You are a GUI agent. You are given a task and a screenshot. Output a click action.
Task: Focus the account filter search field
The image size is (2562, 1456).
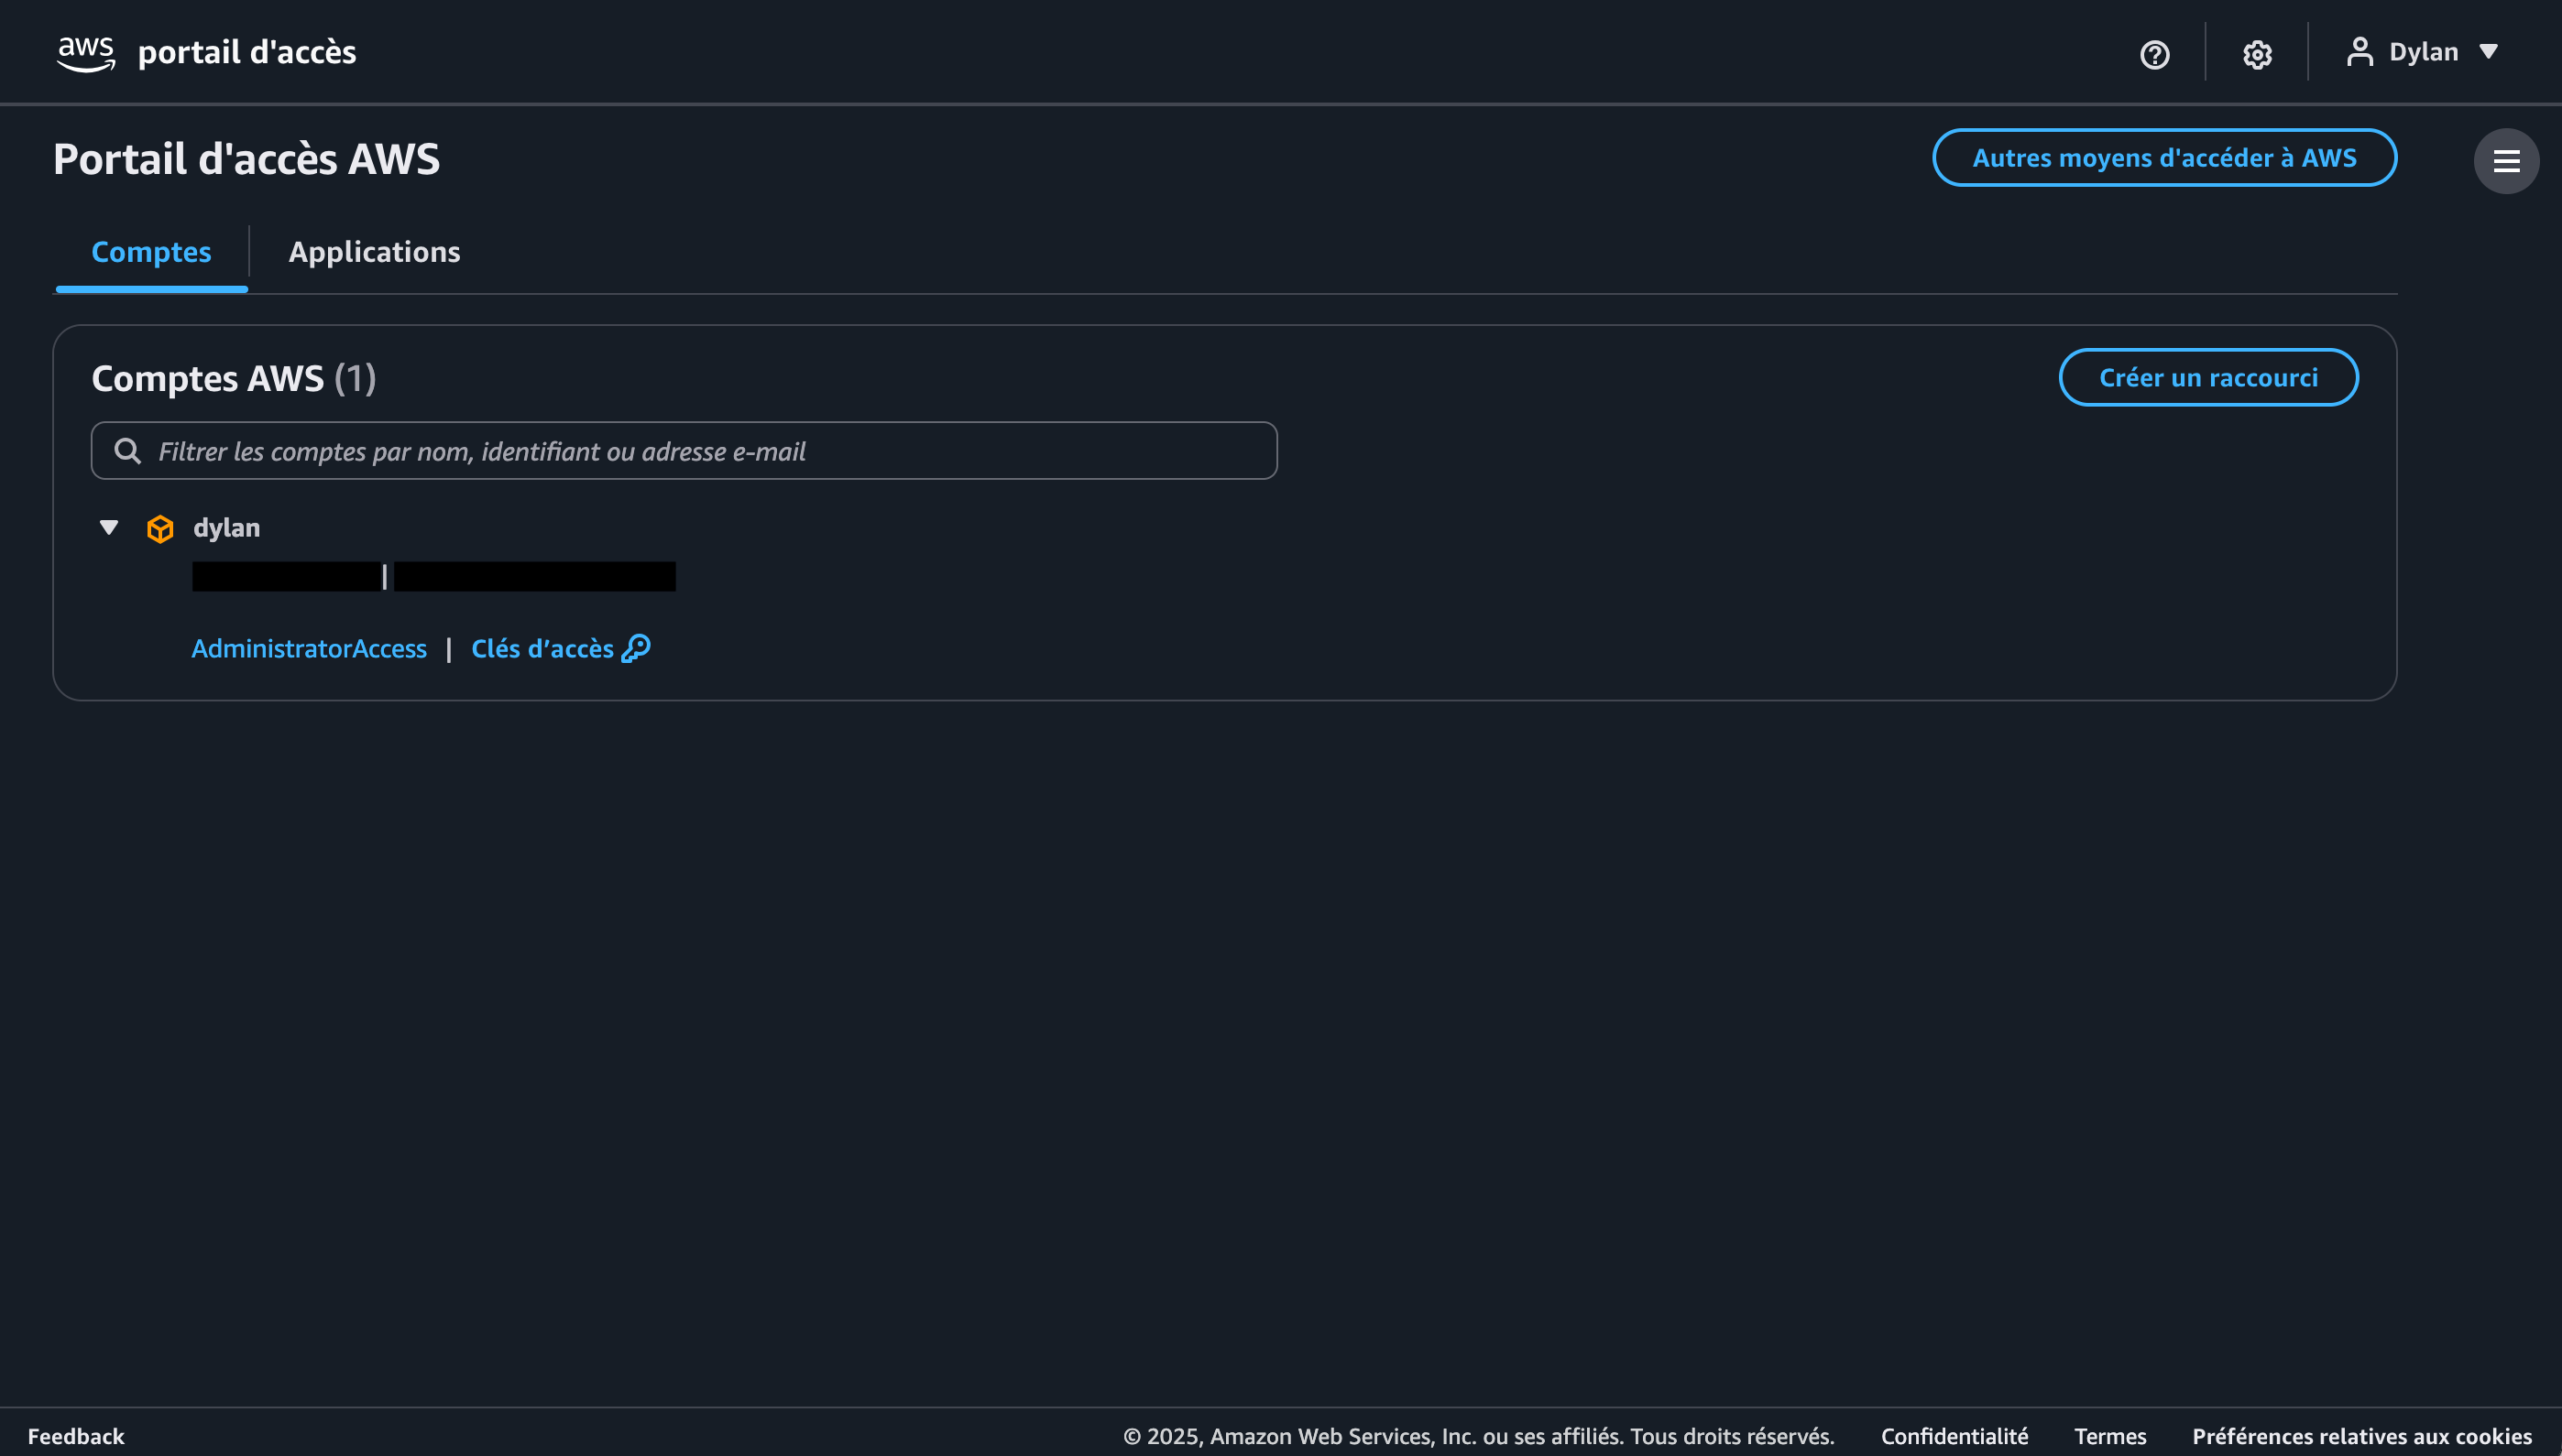point(684,451)
